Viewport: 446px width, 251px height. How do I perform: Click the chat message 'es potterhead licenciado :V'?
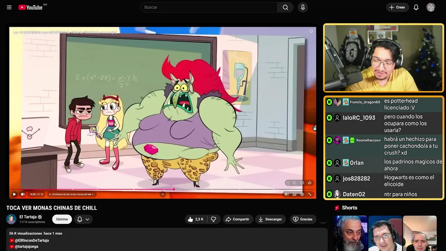coord(401,104)
